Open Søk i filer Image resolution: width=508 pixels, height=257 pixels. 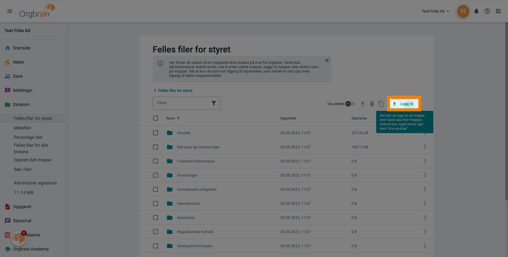[23, 170]
